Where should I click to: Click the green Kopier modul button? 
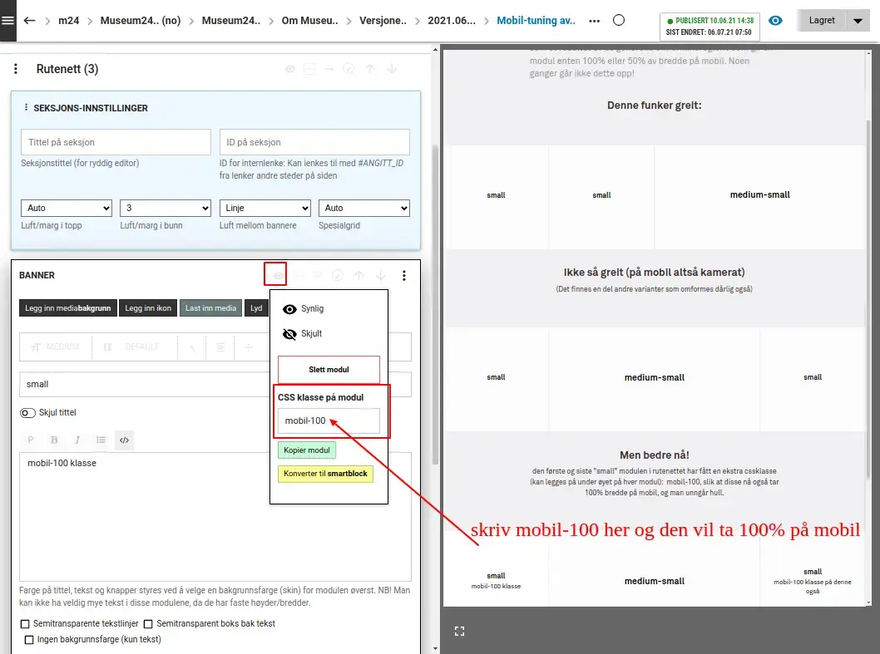[x=307, y=450]
